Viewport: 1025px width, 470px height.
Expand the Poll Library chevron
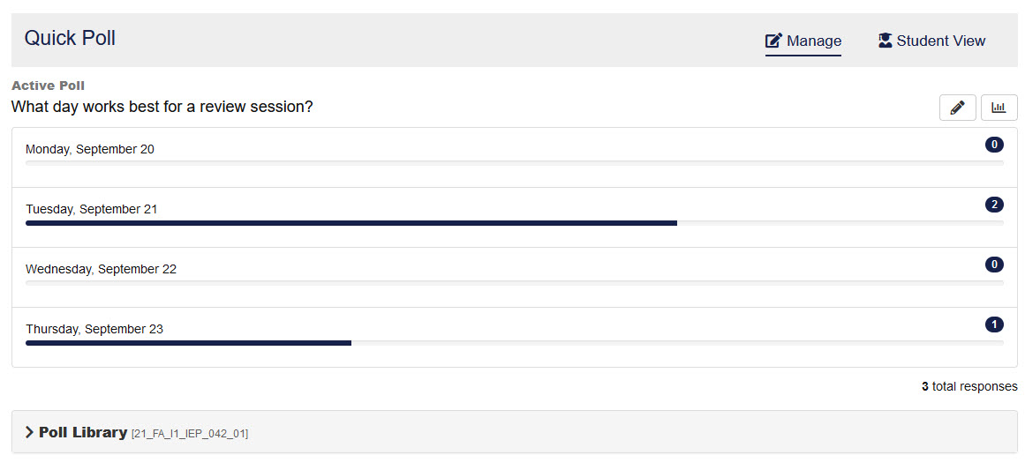pos(29,432)
